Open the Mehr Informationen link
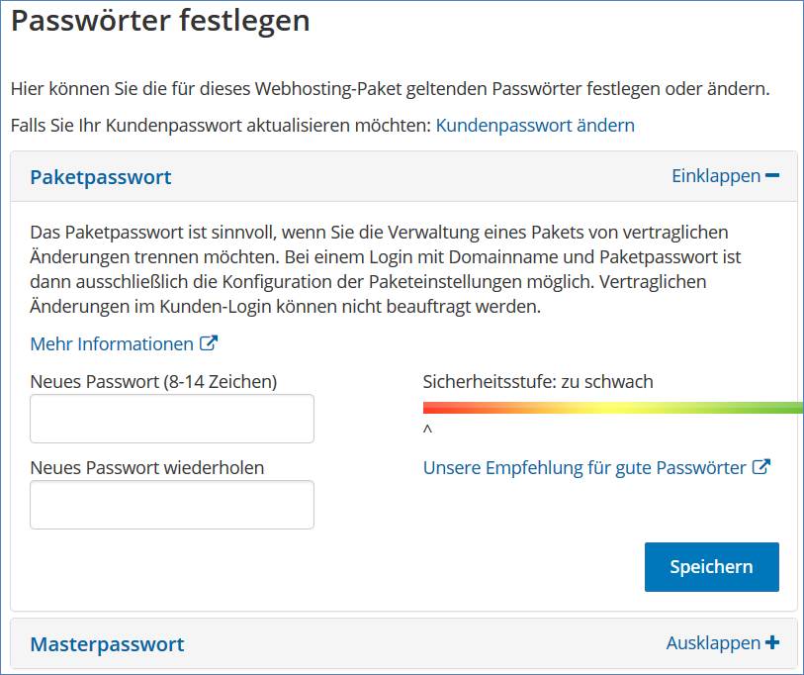Screen dimensions: 804x675 click(x=111, y=343)
